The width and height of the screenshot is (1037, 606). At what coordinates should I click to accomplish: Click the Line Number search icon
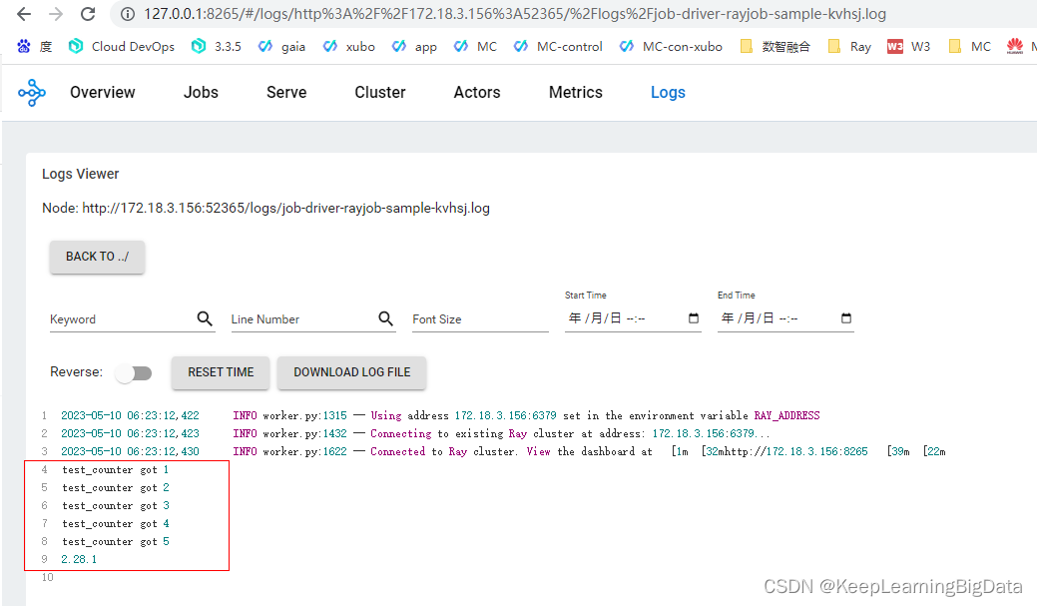386,318
